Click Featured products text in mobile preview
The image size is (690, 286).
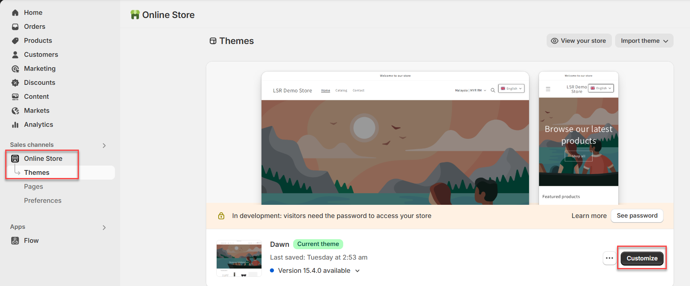[561, 197]
